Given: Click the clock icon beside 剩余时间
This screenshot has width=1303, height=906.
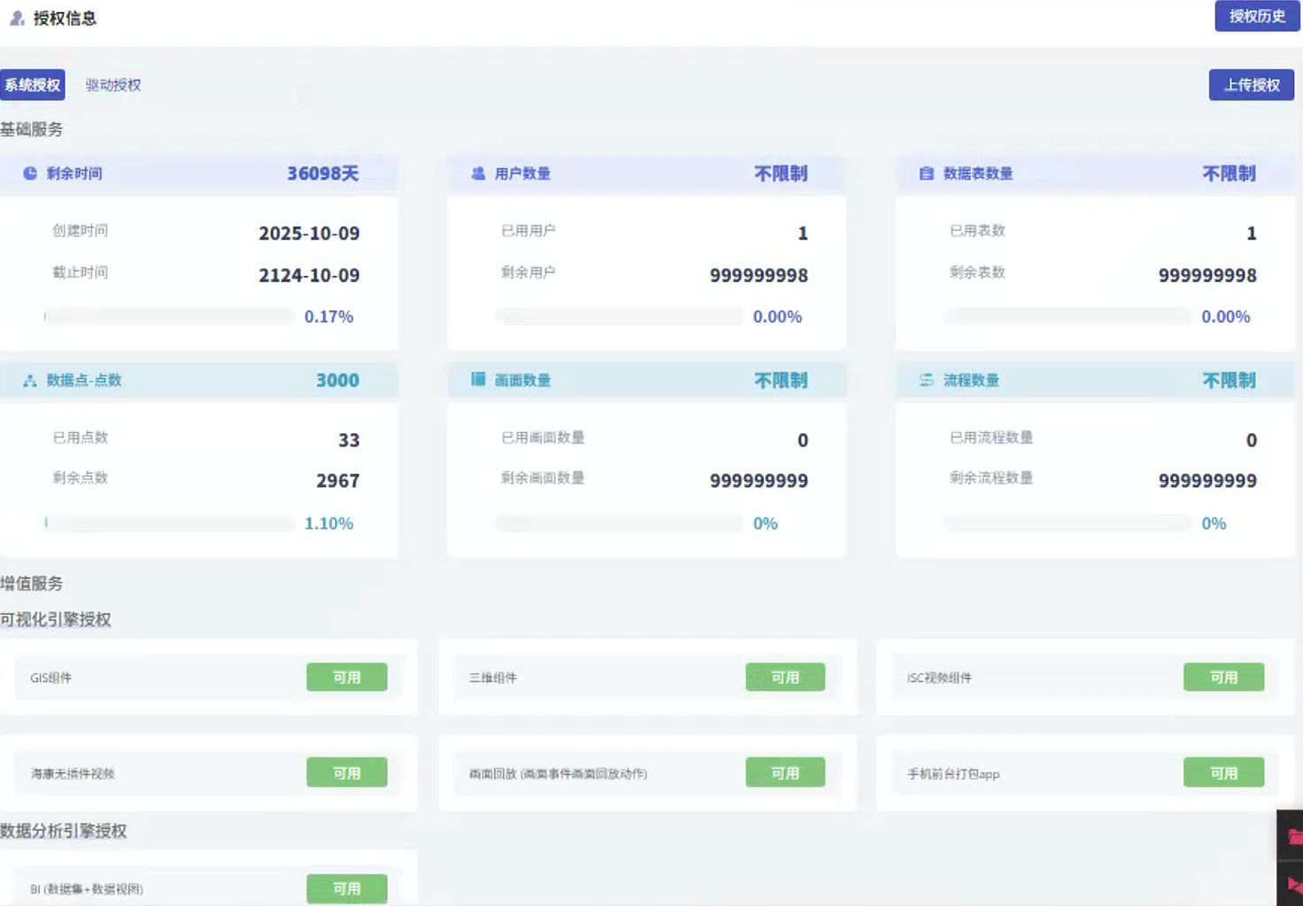Looking at the screenshot, I should (x=30, y=174).
